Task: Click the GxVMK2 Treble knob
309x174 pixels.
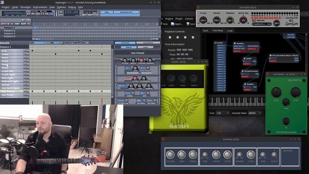Action: click(x=193, y=155)
